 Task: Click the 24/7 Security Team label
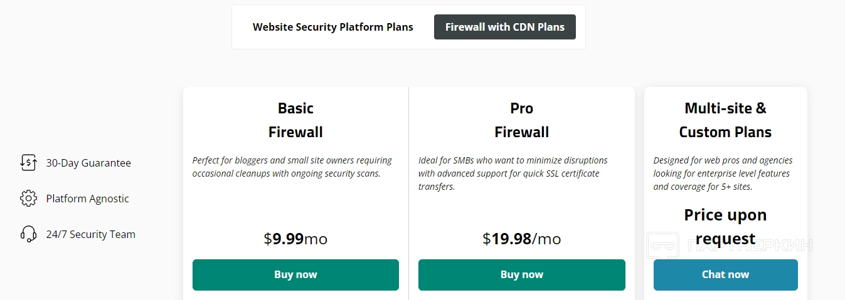[x=90, y=234]
